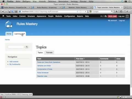Click the Home breadcrumb link

point(7,40)
